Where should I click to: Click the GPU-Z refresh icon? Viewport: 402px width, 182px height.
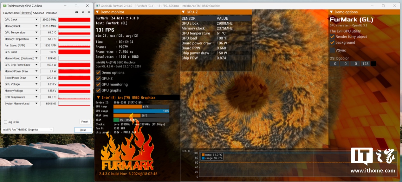click(x=83, y=12)
